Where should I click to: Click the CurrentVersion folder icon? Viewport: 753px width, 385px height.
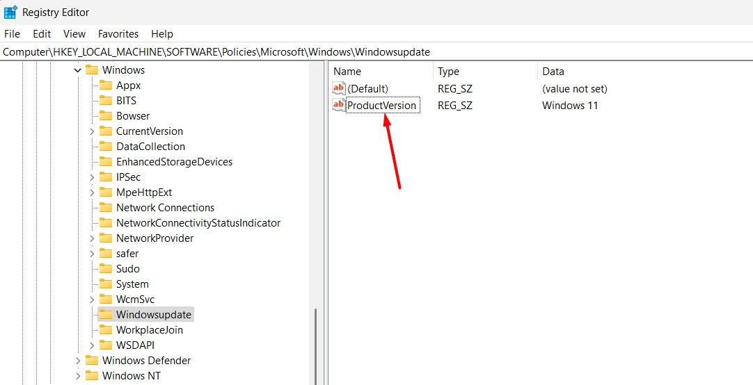pos(106,131)
